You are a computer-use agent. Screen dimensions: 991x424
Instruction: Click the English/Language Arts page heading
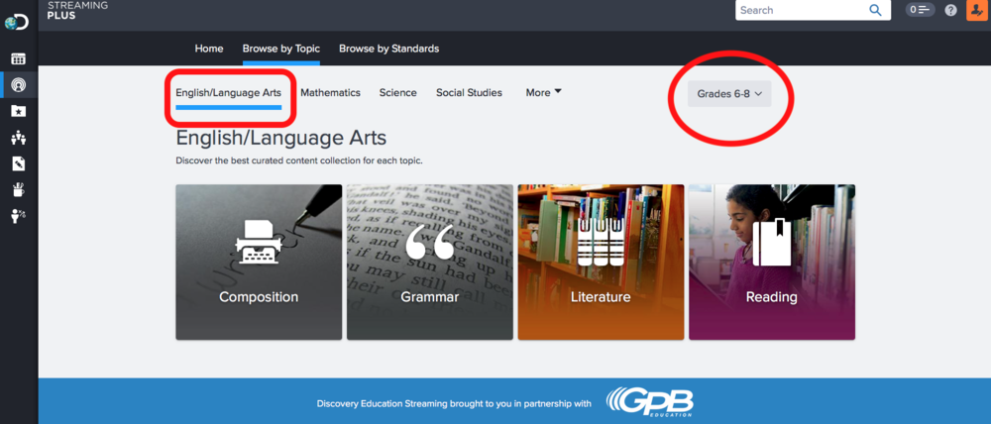(x=281, y=138)
